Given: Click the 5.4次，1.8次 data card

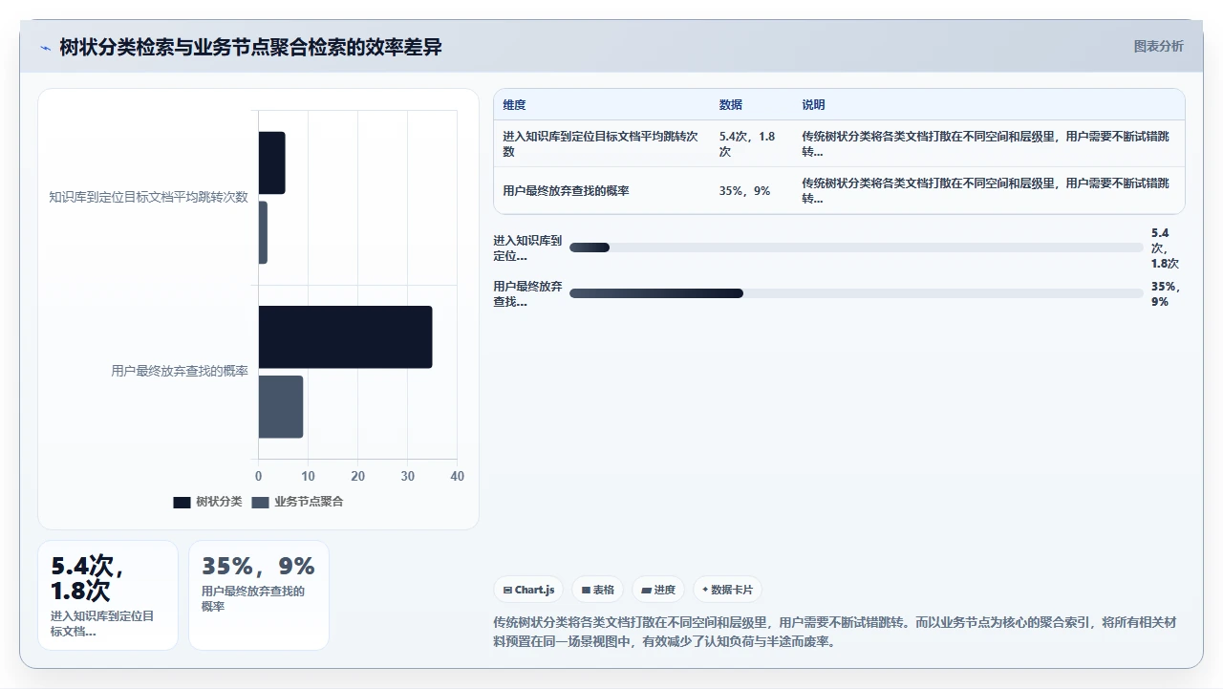Looking at the screenshot, I should point(108,595).
